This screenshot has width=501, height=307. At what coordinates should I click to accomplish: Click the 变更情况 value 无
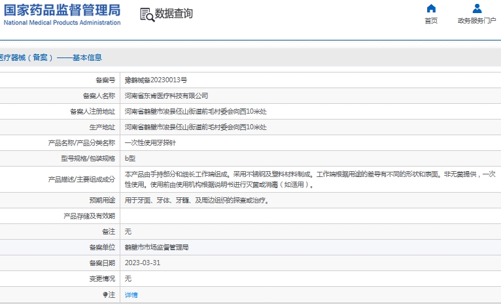tap(128, 279)
